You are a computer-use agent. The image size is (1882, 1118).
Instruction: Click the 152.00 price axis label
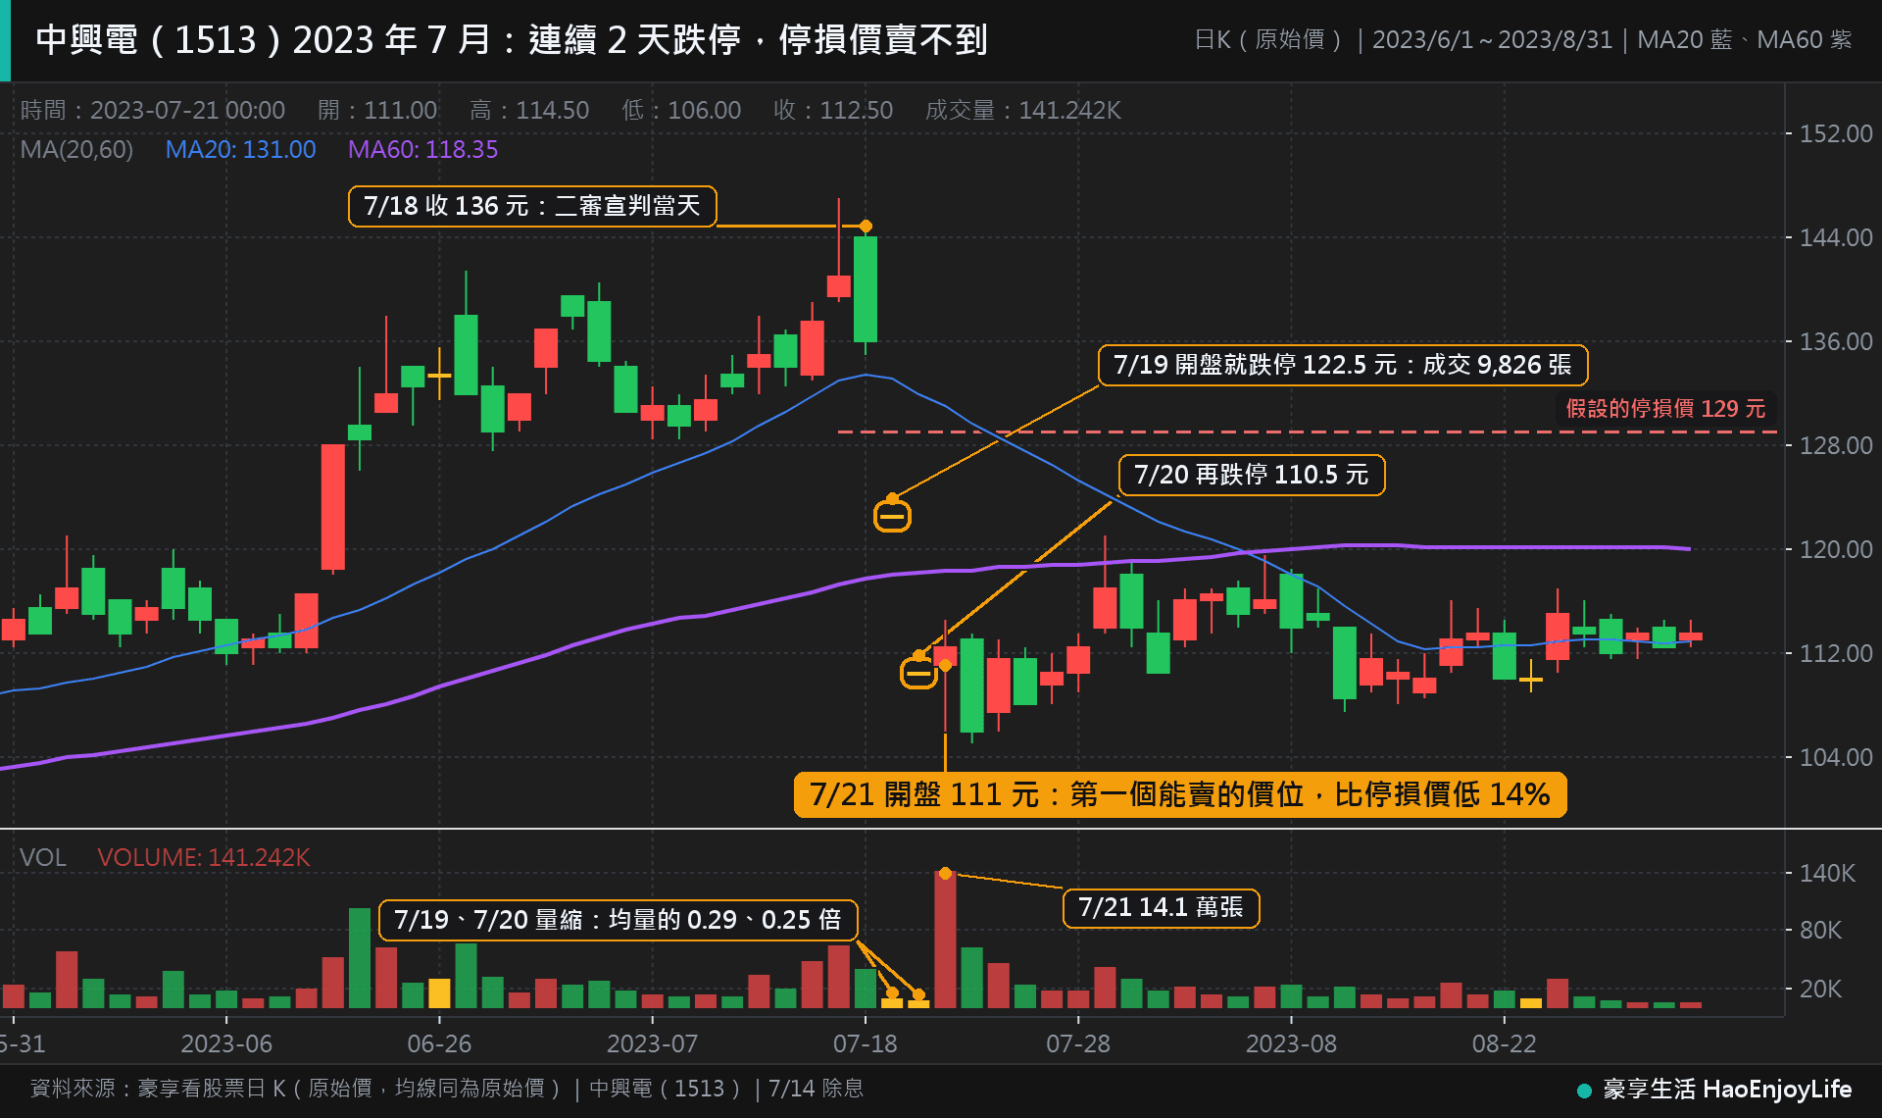[1836, 133]
